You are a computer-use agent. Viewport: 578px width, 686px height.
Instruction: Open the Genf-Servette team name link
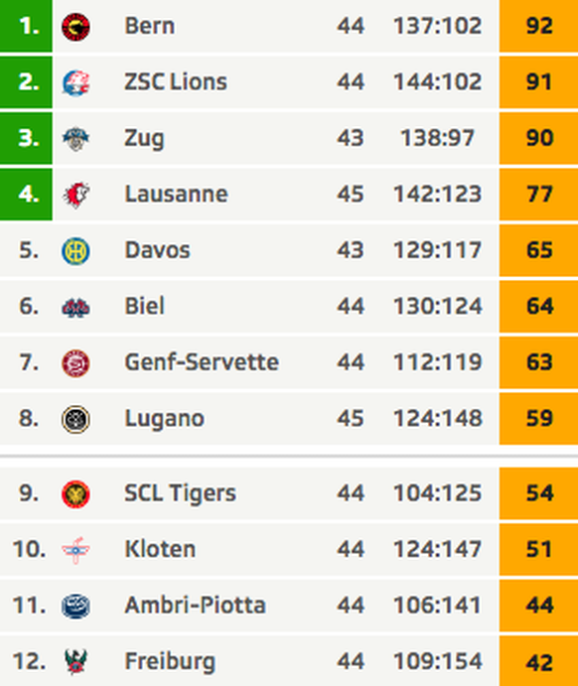click(202, 362)
